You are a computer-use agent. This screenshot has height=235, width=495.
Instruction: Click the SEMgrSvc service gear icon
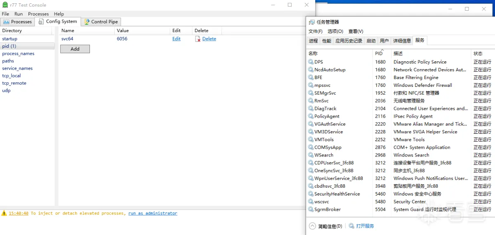click(311, 93)
